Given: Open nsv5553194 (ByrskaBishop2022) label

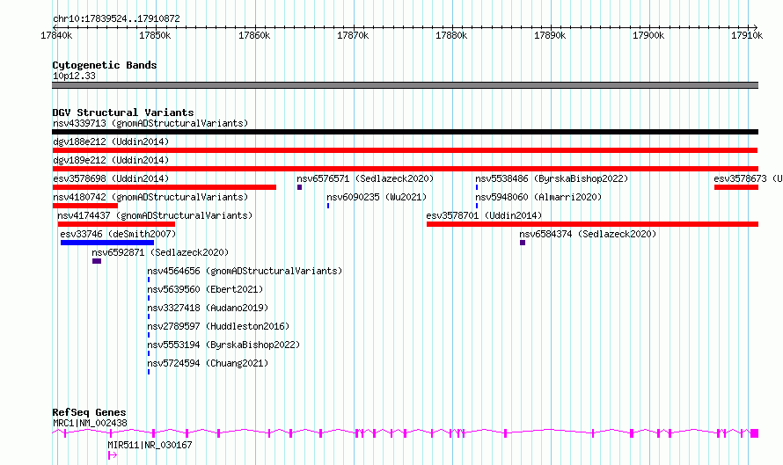Looking at the screenshot, I should (223, 345).
